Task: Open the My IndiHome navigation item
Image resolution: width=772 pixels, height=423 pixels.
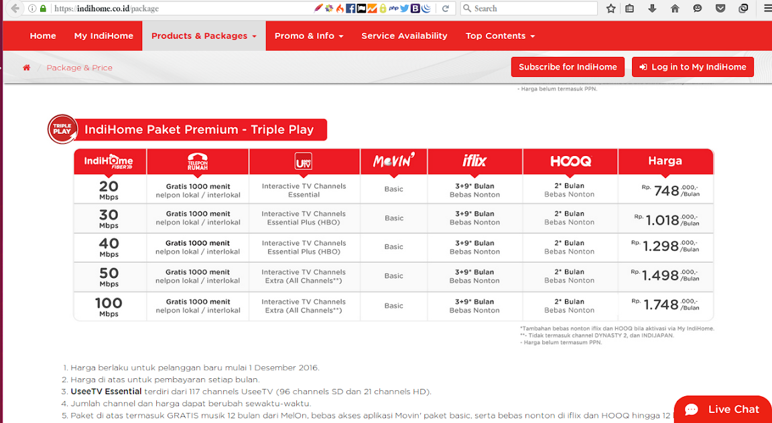Action: click(104, 36)
